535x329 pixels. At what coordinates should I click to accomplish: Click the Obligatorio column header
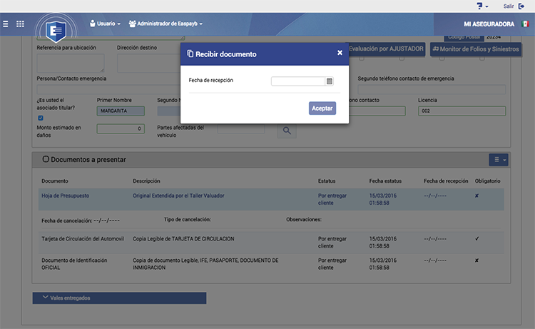(x=487, y=181)
